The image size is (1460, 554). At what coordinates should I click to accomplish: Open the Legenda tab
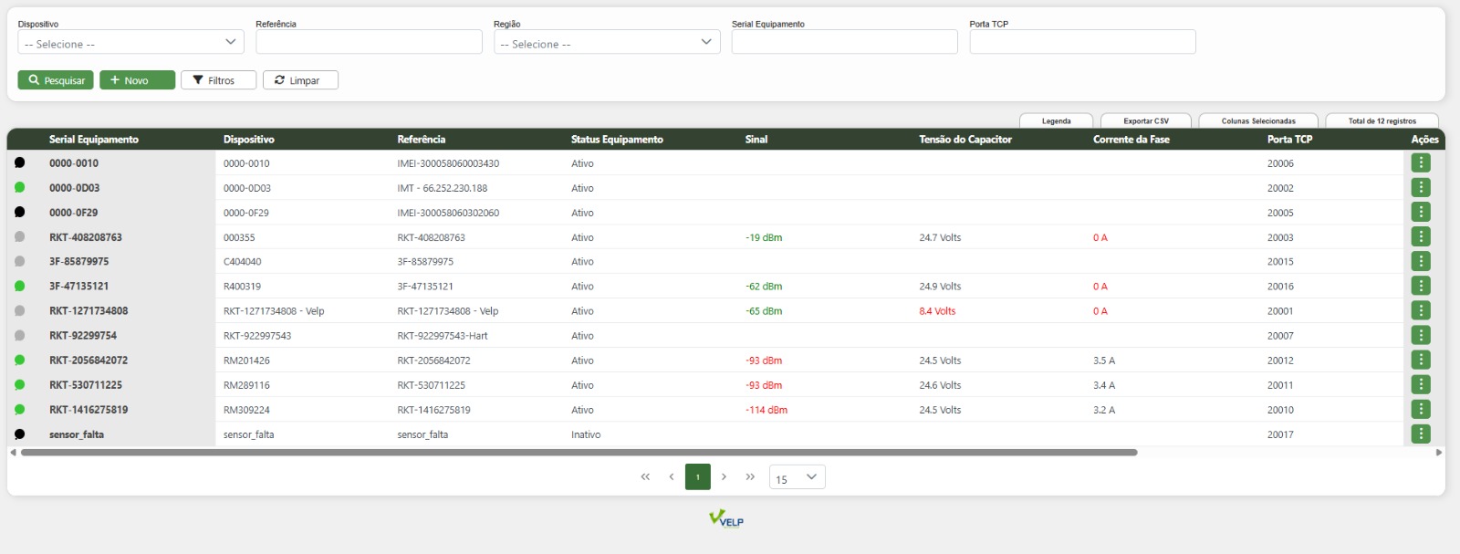coord(1056,120)
